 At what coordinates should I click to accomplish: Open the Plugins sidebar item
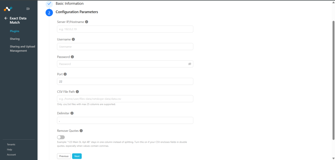click(14, 31)
